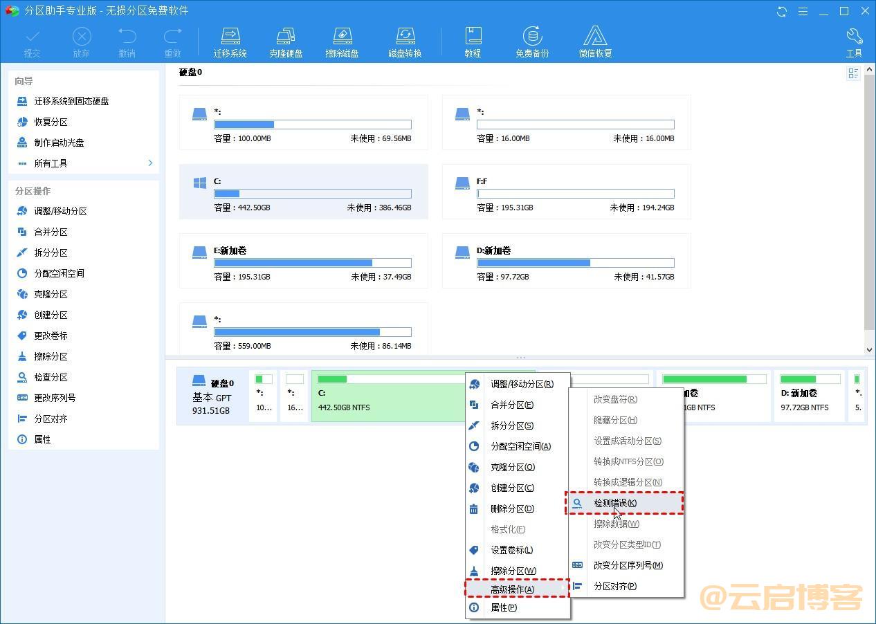Image resolution: width=876 pixels, height=624 pixels.
Task: Open 磁盘转换 from the toolbar
Action: point(405,42)
